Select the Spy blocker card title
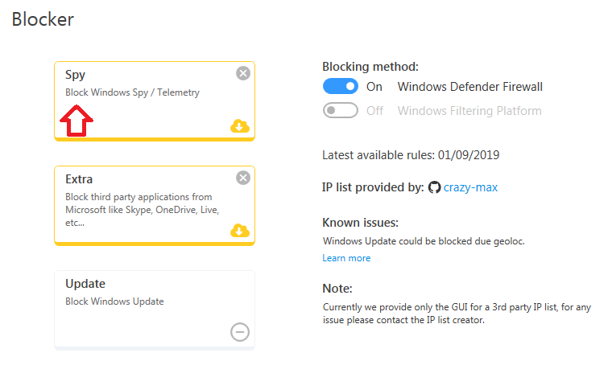 point(76,75)
